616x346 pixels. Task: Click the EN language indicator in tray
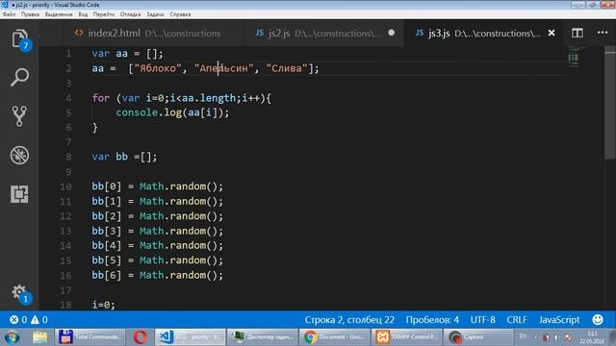(523, 336)
